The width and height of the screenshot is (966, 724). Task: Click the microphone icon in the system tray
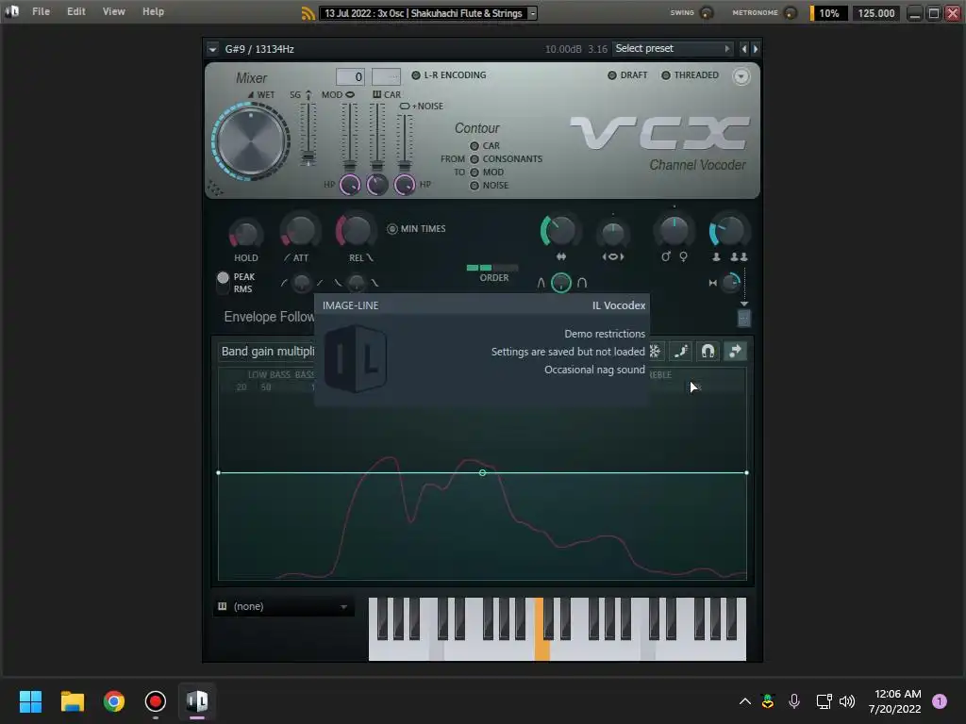click(x=794, y=700)
